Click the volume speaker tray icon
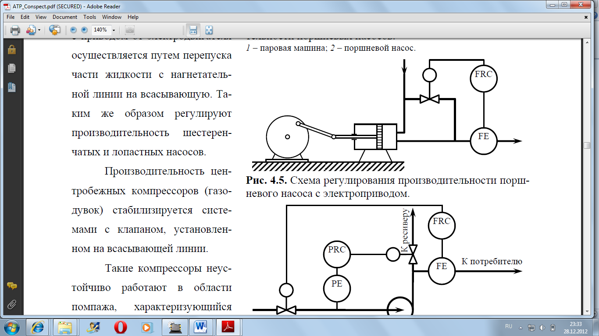 542,327
